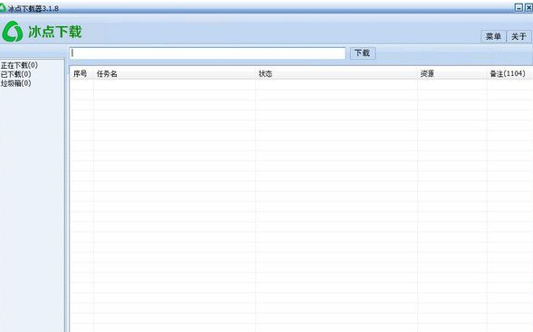Open the 关于 about dialog

(519, 36)
